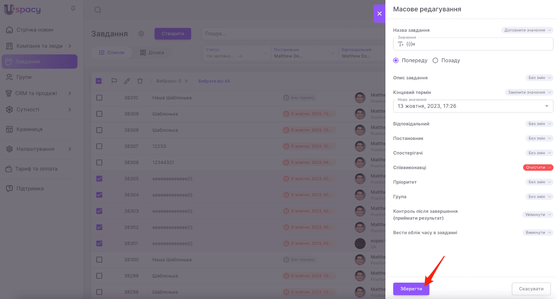Check the checkbox for task 38310

coord(99,98)
